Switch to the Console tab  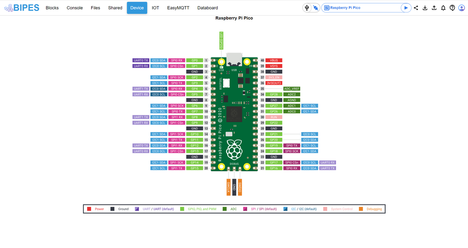point(75,8)
